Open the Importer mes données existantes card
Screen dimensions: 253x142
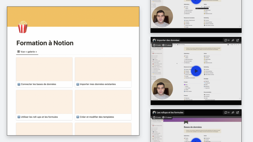tap(103, 72)
